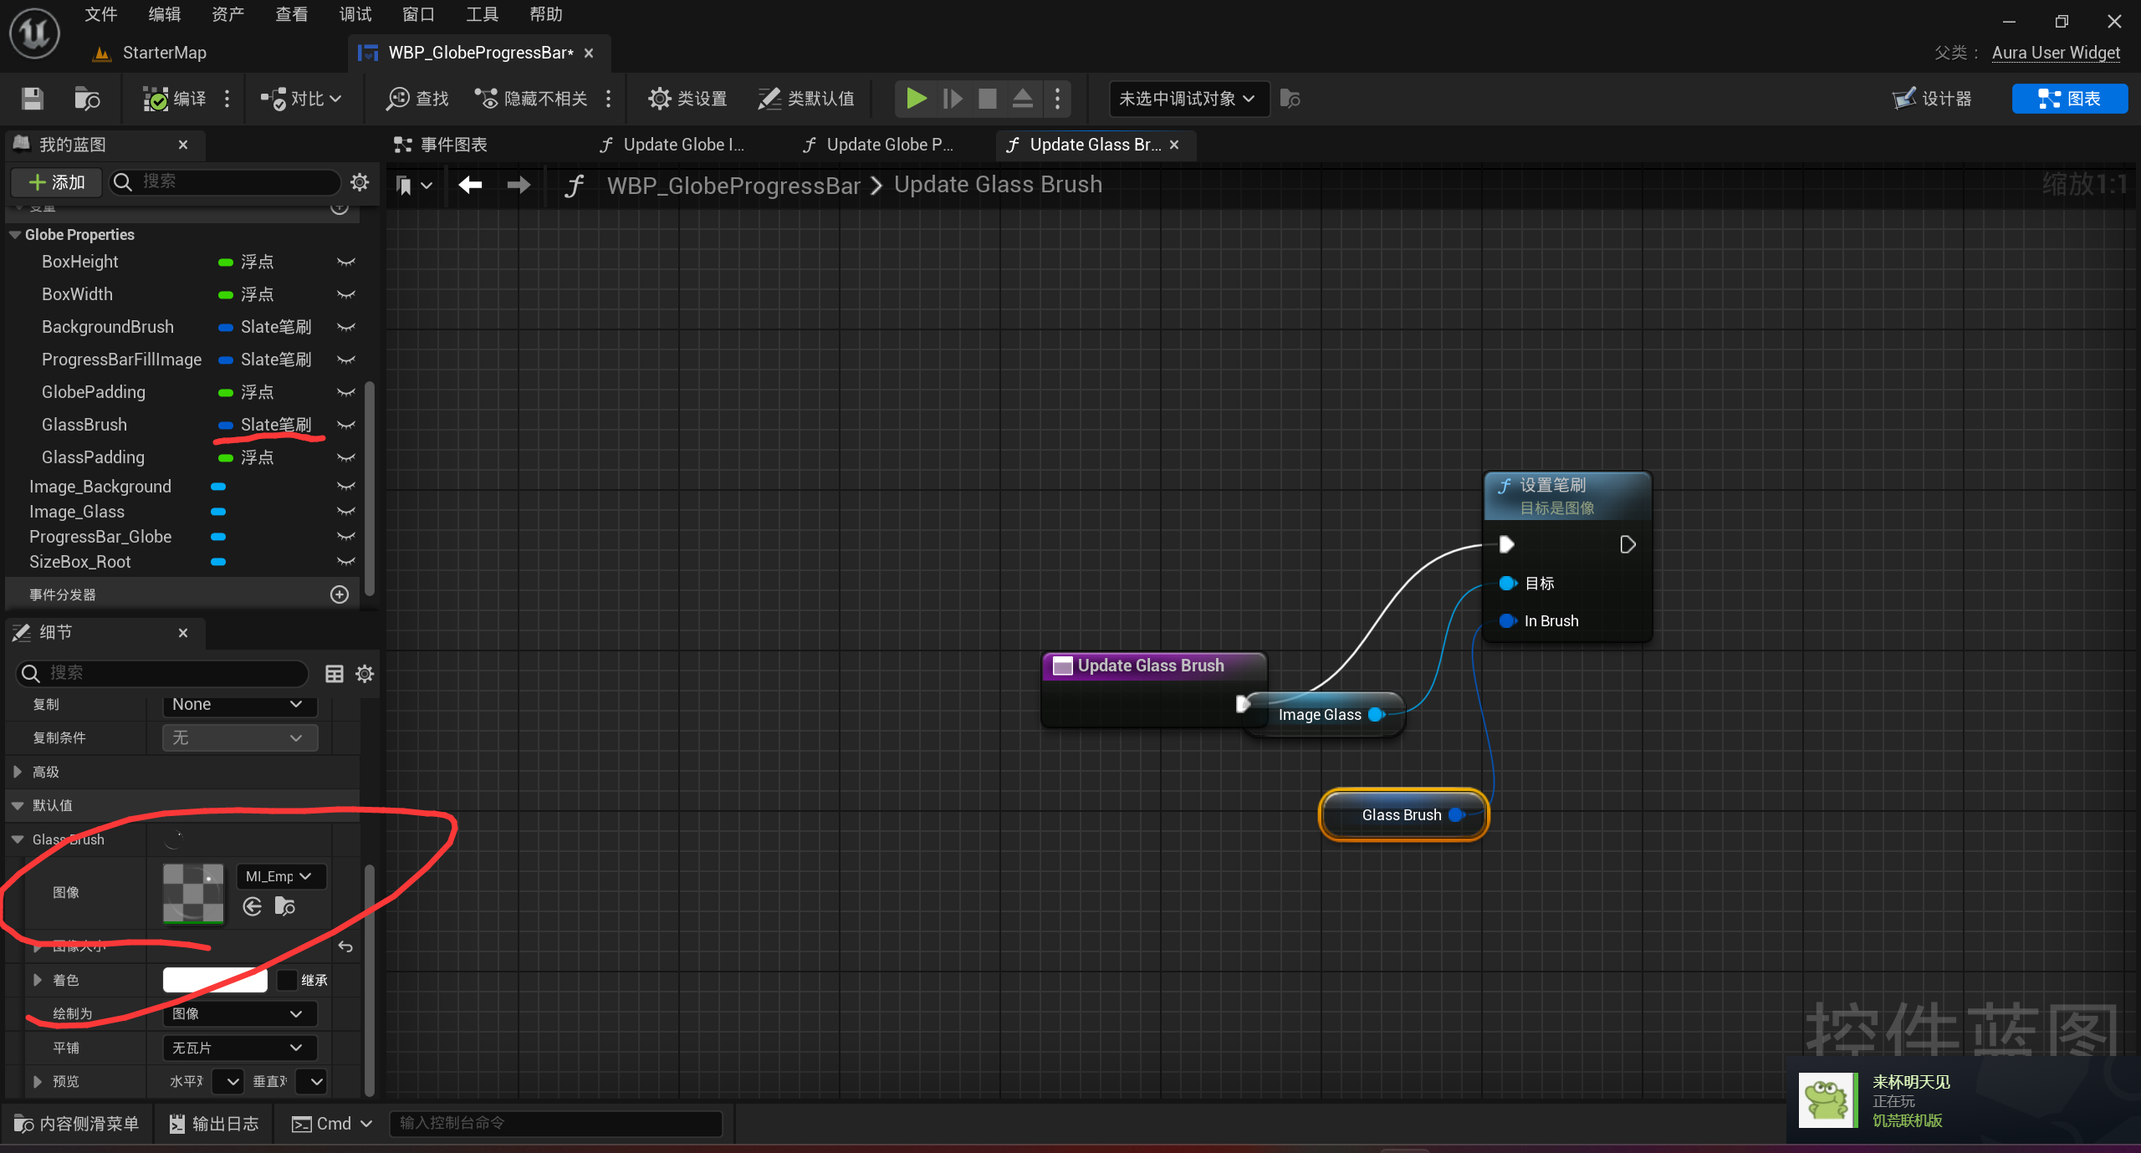2141x1153 pixels.
Task: Switch to 设计器 Designer mode
Action: (1934, 99)
